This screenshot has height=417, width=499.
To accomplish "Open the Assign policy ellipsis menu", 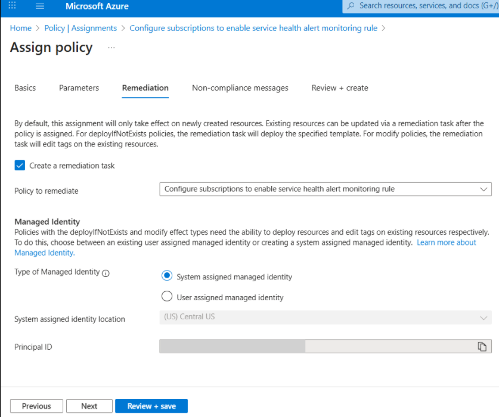I will point(111,47).
